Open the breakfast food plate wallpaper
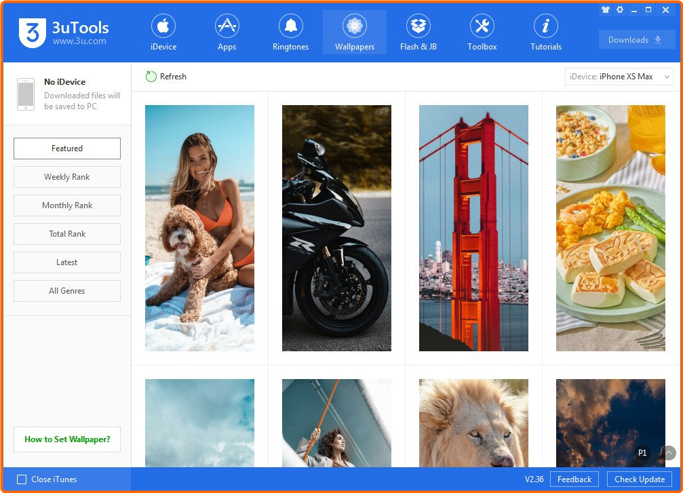This screenshot has height=493, width=683. 610,229
